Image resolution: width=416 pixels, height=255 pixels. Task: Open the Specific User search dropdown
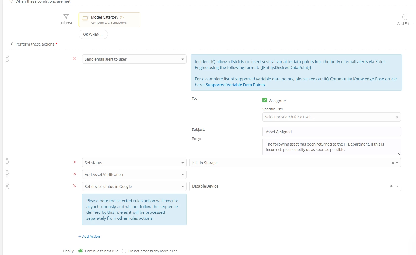click(332, 117)
